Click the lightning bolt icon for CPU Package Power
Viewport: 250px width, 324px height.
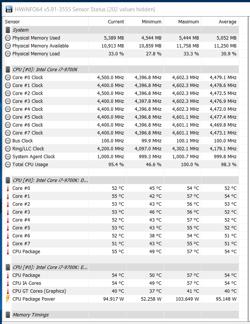pos(8,299)
